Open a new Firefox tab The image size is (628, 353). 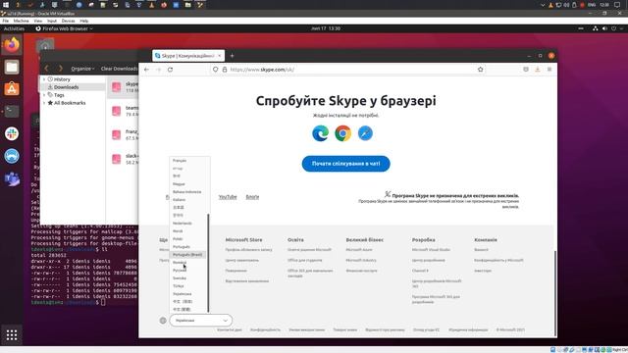point(232,56)
